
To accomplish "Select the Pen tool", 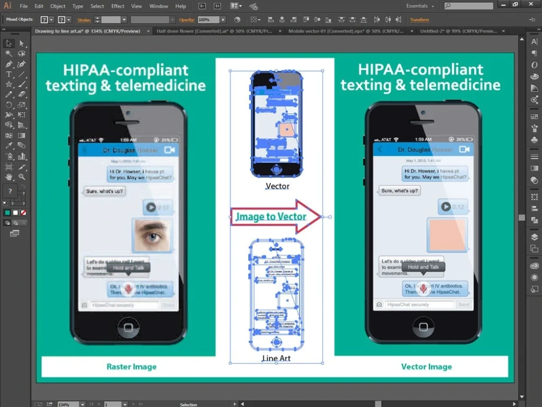I will (x=9, y=64).
